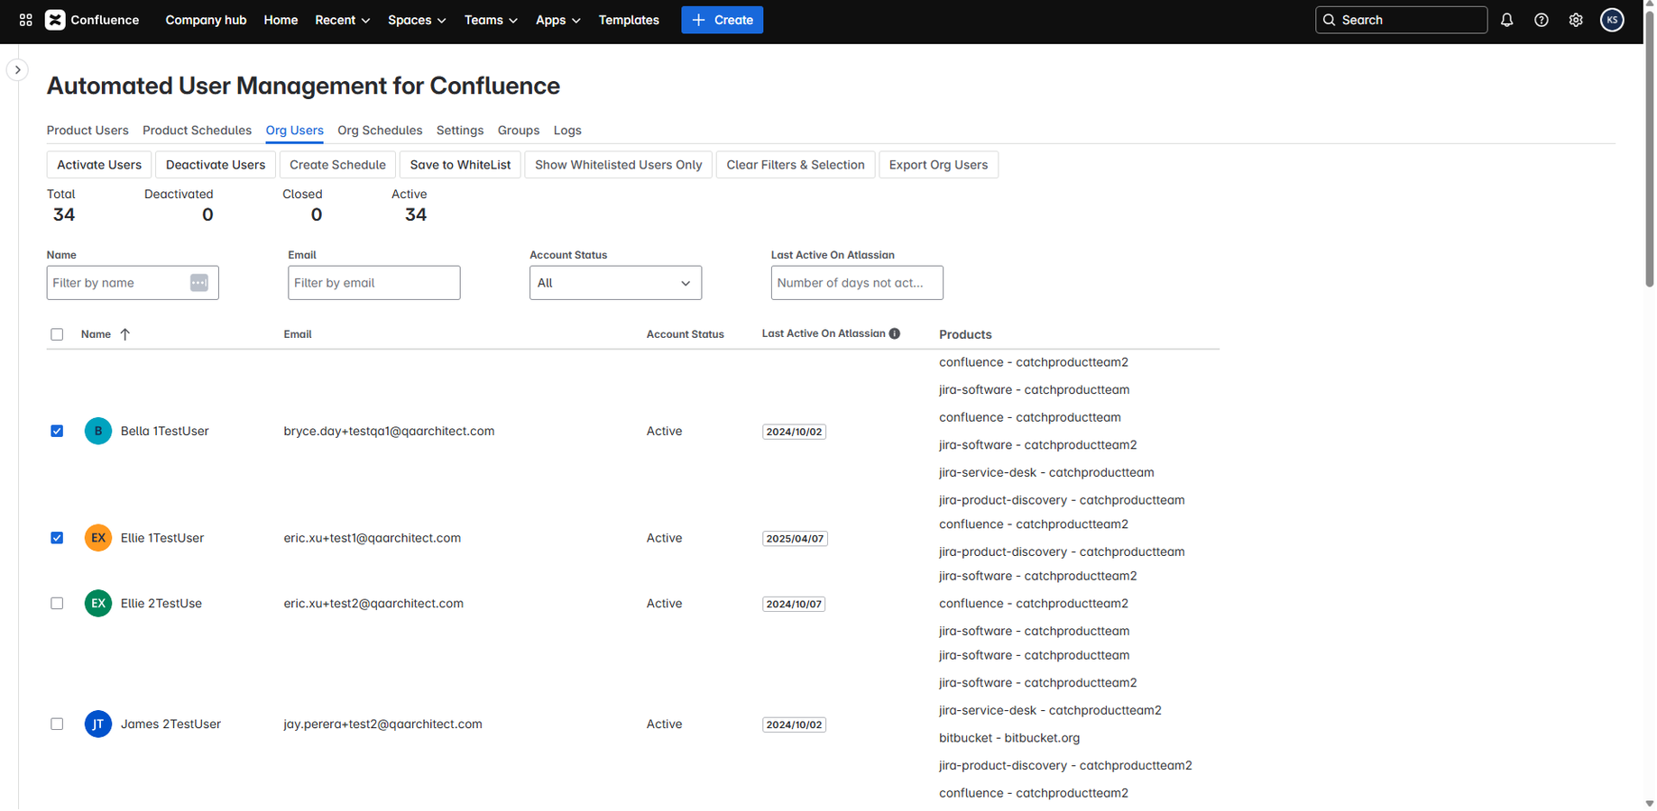The image size is (1657, 811).
Task: Click Ellie 1TestUser's orange avatar
Action: pos(98,538)
